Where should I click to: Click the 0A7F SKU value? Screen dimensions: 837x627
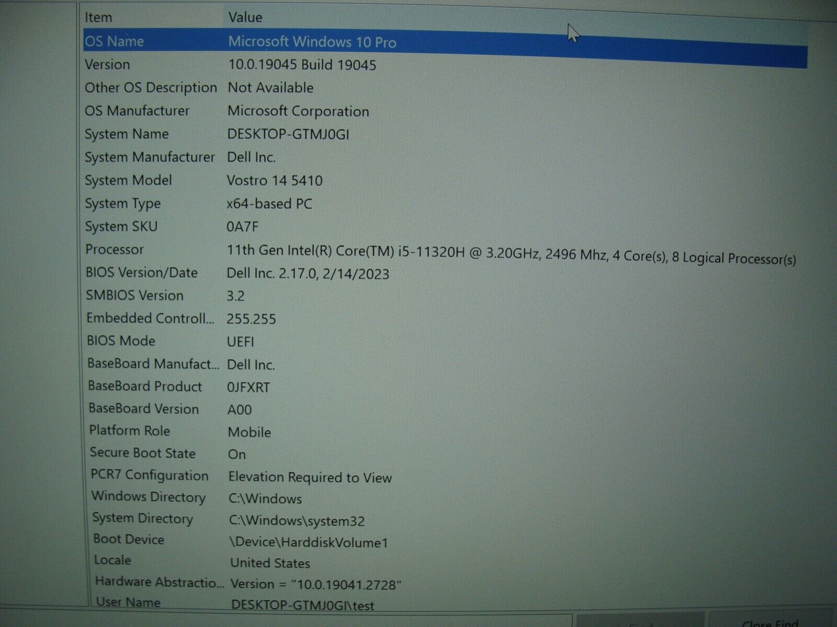[x=242, y=227]
